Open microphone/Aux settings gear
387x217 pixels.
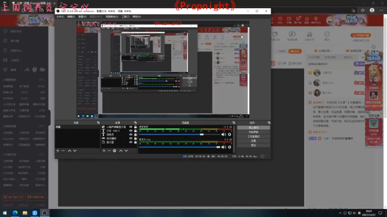coord(229,147)
